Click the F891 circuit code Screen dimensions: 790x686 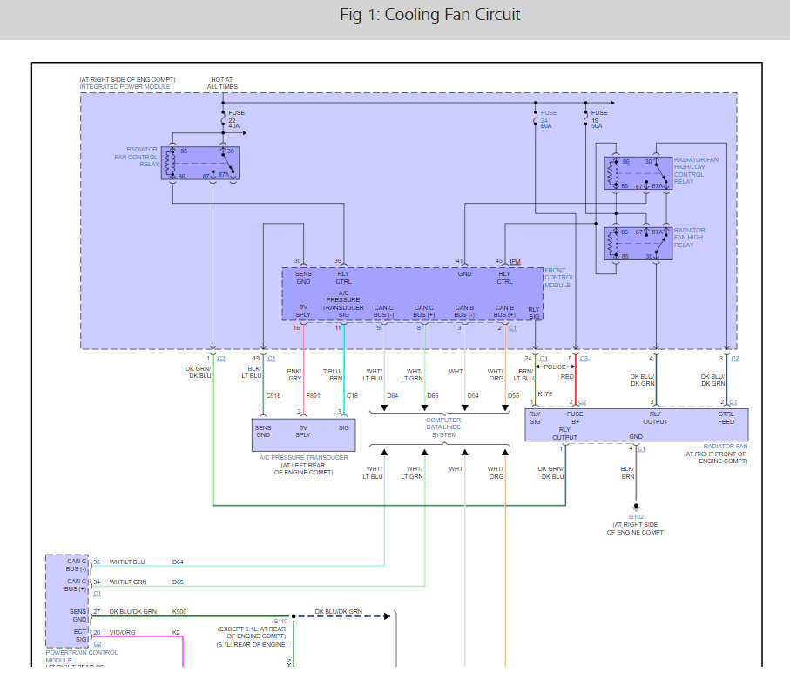click(313, 396)
